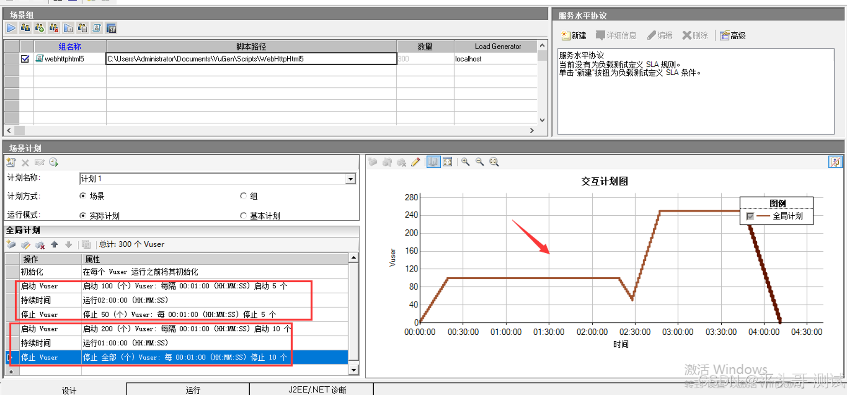This screenshot has width=847, height=395.
Task: Zoom out on the interactive schedule graph
Action: click(x=480, y=162)
